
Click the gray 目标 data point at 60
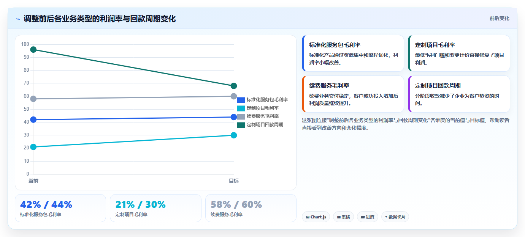point(234,96)
